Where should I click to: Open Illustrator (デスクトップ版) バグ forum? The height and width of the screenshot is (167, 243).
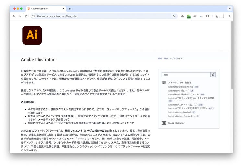182,105
